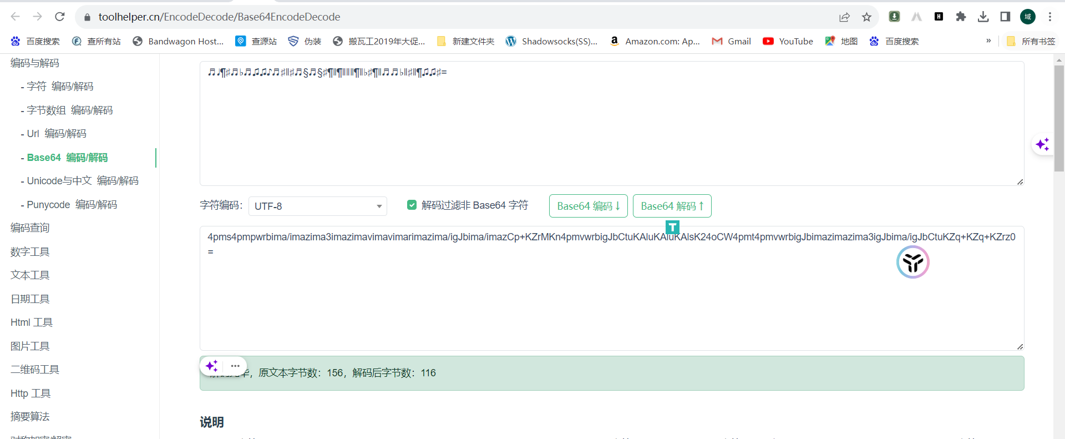Screen dimensions: 1065x439
Task: Share this page via share icon
Action: [x=844, y=17]
